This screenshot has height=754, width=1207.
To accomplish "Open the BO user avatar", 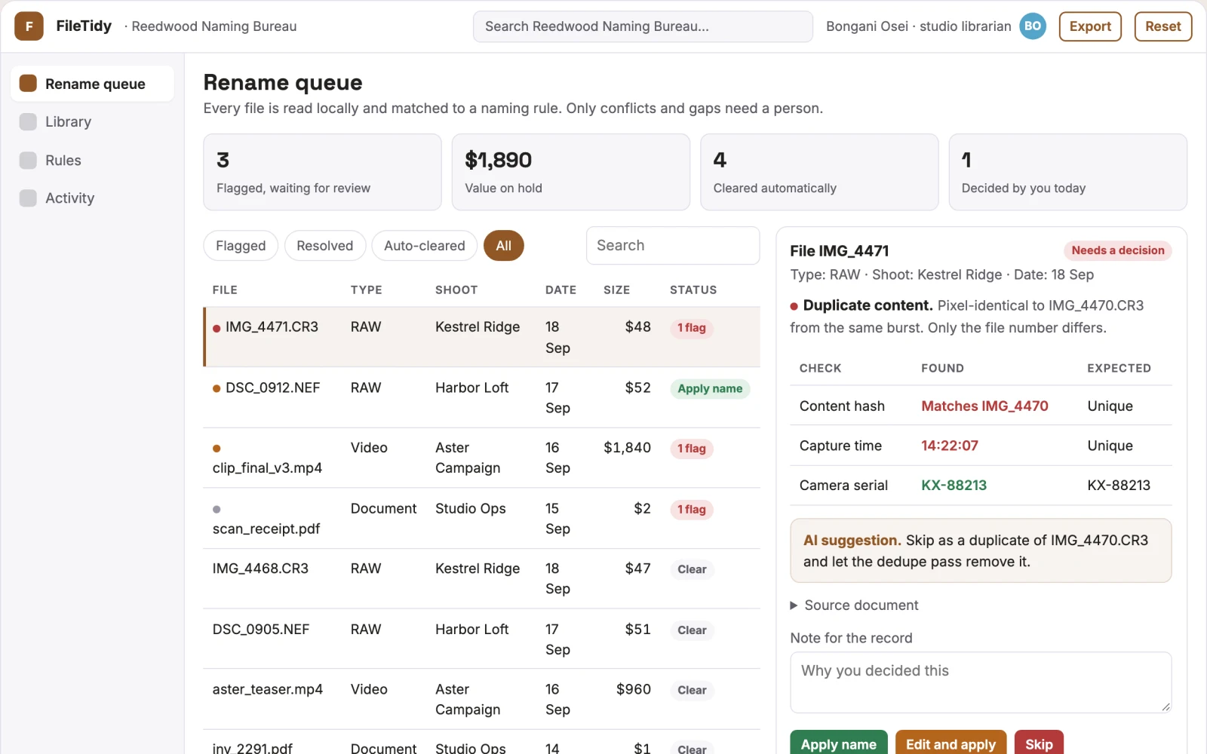I will [1033, 26].
